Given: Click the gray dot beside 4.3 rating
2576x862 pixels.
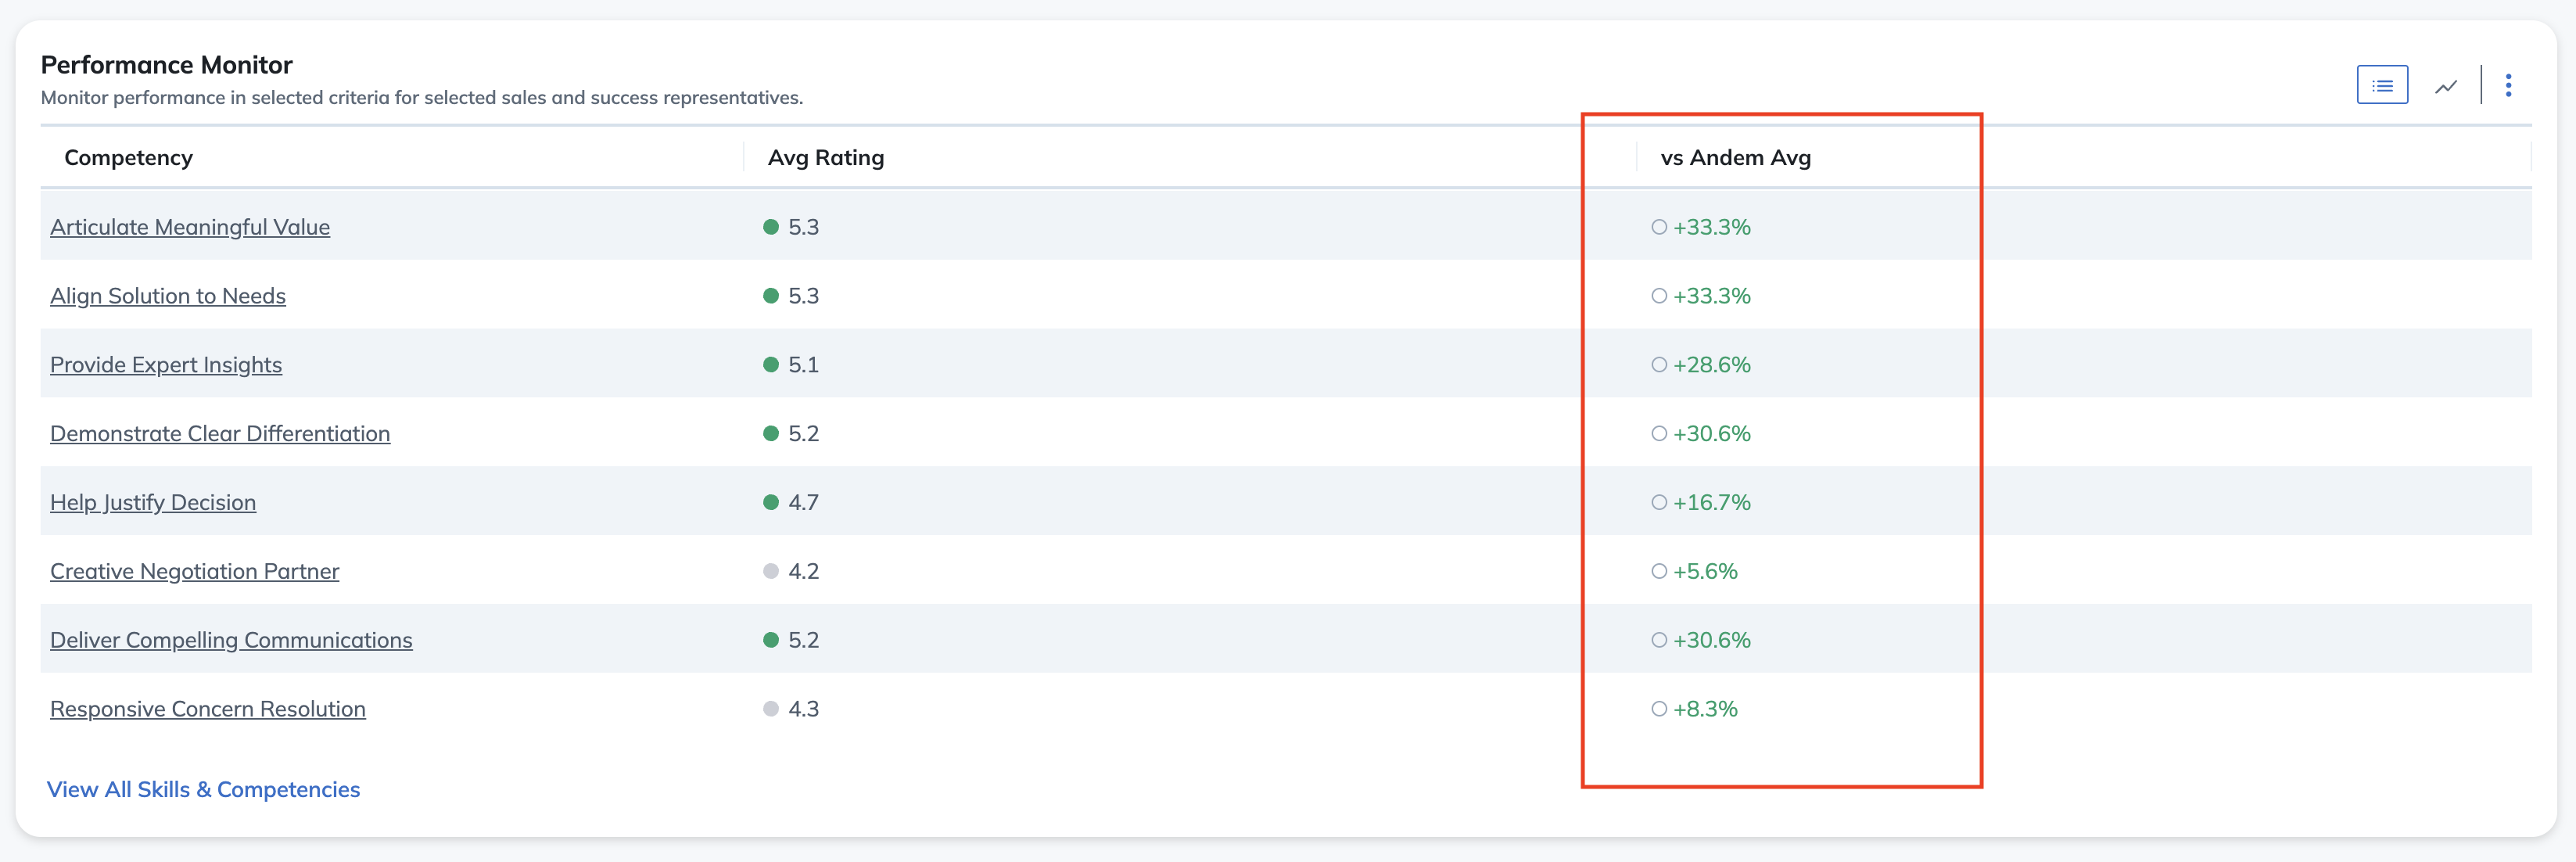Looking at the screenshot, I should [x=771, y=709].
